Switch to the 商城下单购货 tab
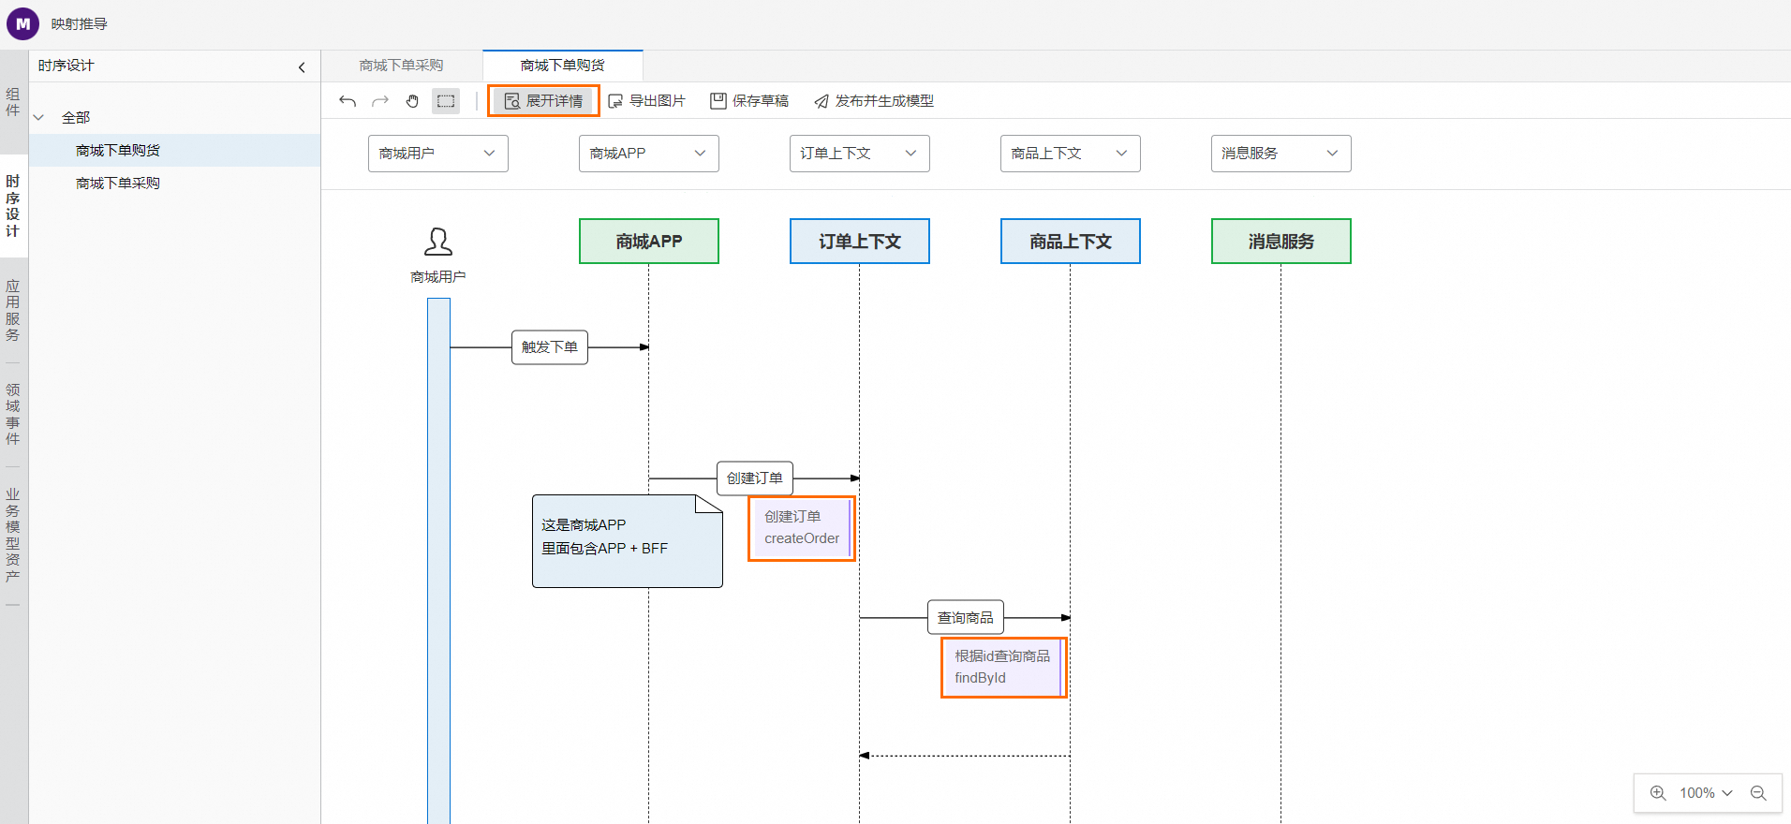Viewport: 1791px width, 824px height. coord(563,66)
